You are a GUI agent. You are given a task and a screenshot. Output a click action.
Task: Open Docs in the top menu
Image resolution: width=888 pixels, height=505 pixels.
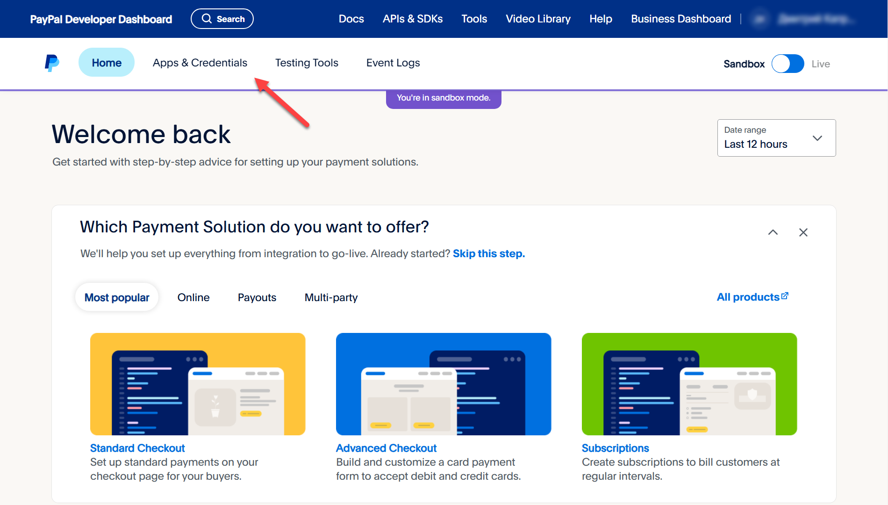[x=351, y=19]
